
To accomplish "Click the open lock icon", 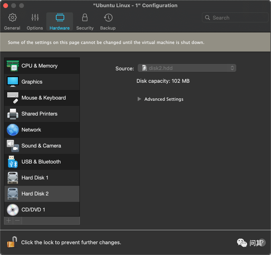I will point(12,242).
